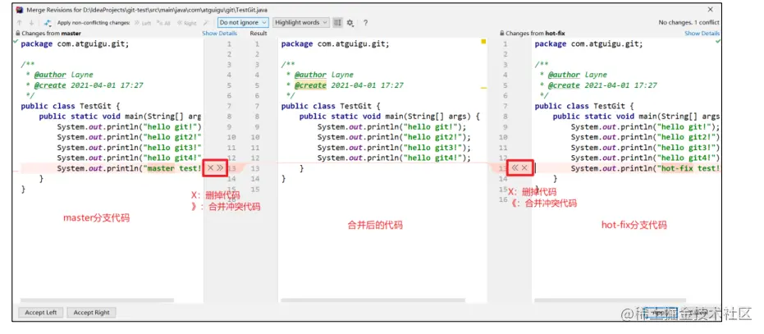Click "hello git4!" line in Result pane

(x=394, y=158)
